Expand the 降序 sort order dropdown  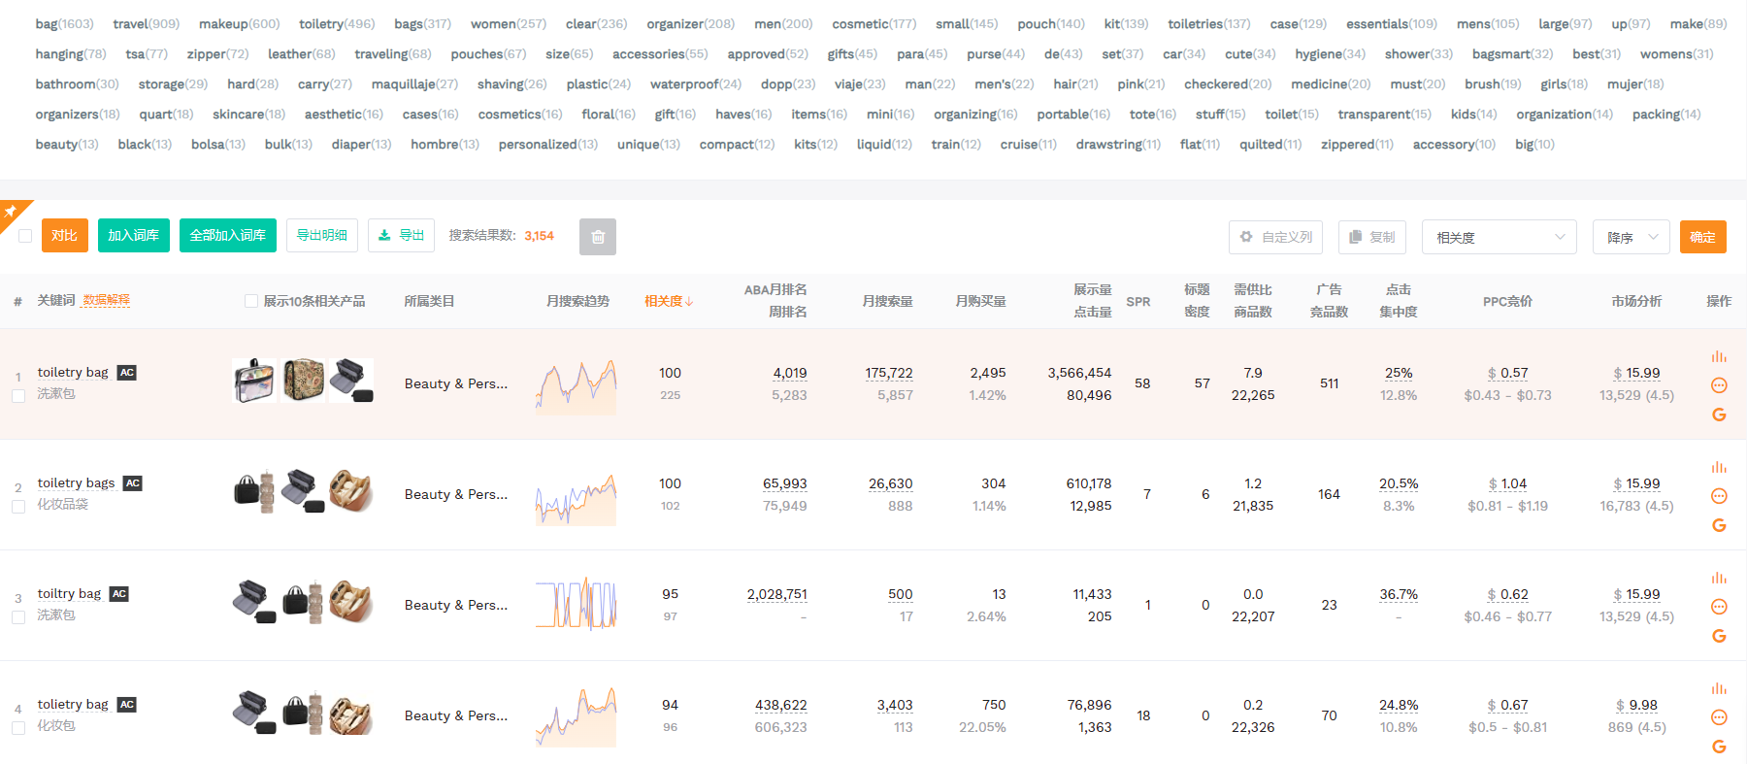pos(1631,237)
